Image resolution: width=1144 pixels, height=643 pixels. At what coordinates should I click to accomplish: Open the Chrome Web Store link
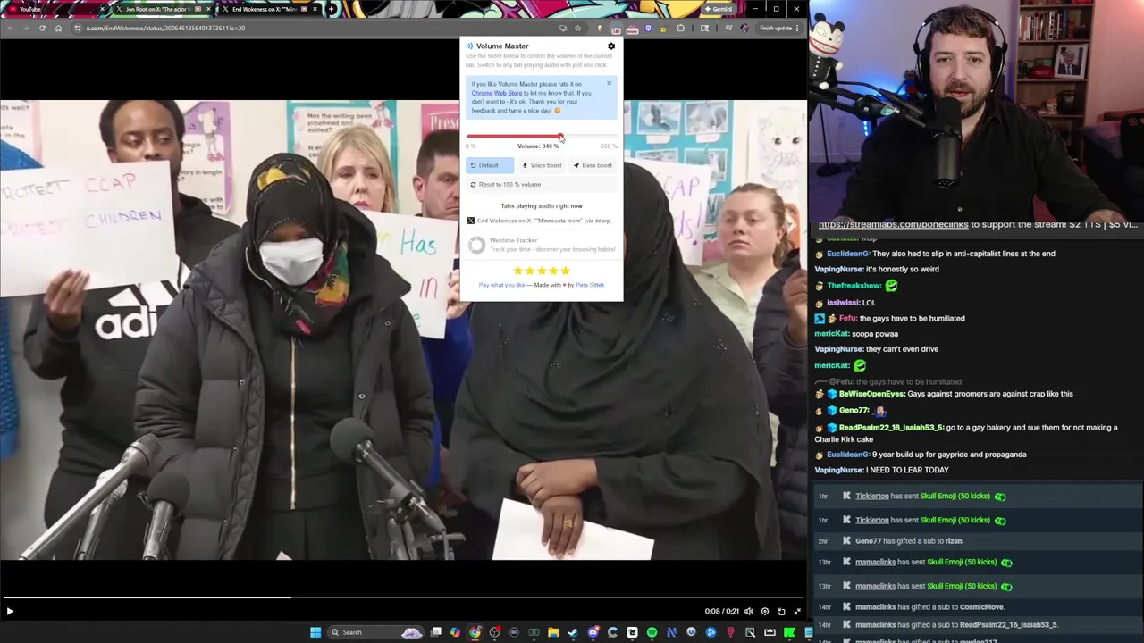tap(497, 93)
